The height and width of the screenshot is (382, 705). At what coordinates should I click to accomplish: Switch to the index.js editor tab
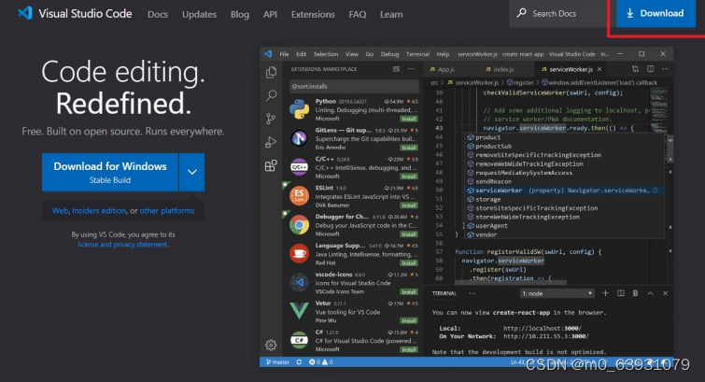point(500,69)
